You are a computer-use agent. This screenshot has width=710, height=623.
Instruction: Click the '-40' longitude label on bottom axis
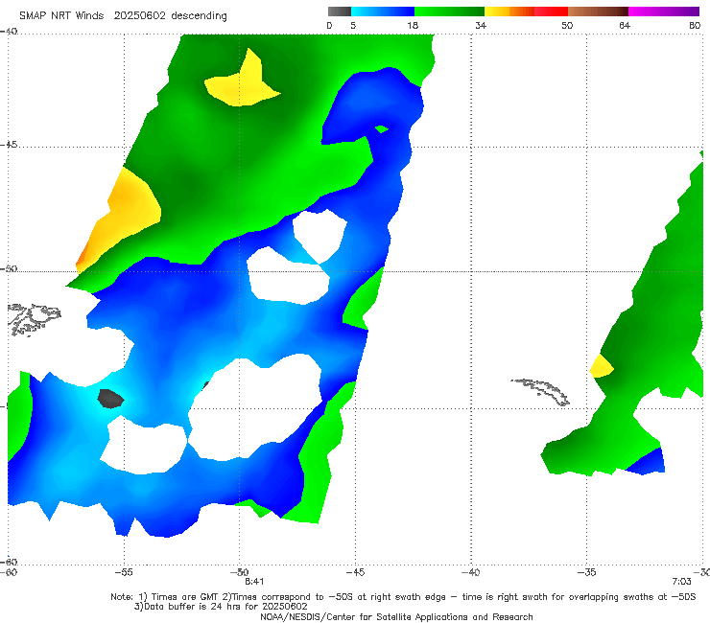point(471,572)
